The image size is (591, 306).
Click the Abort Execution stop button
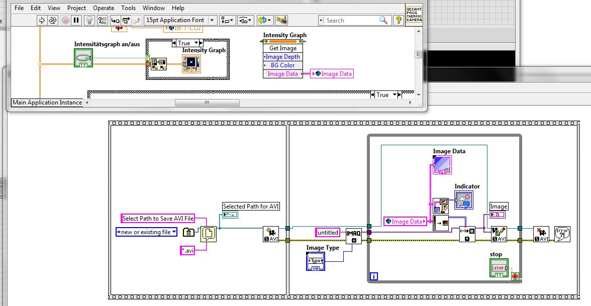click(x=65, y=20)
